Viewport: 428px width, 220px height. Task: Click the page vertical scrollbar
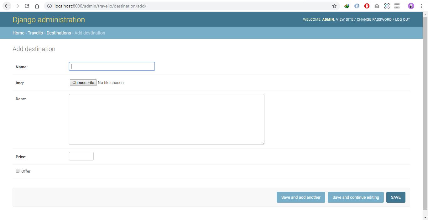(x=425, y=113)
